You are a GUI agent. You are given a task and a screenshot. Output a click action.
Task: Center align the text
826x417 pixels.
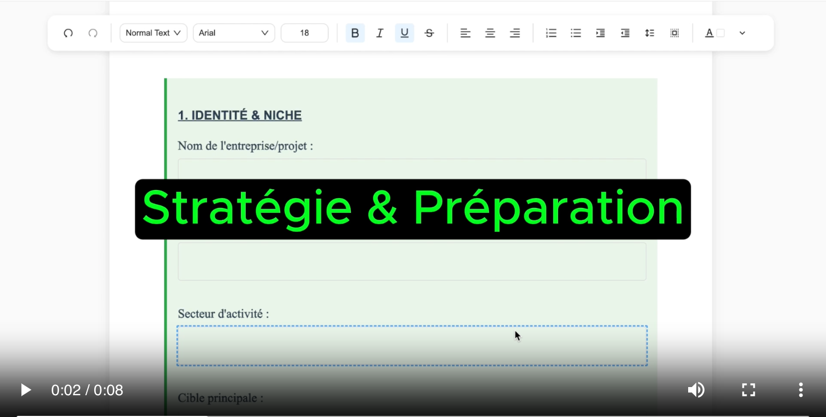tap(490, 33)
